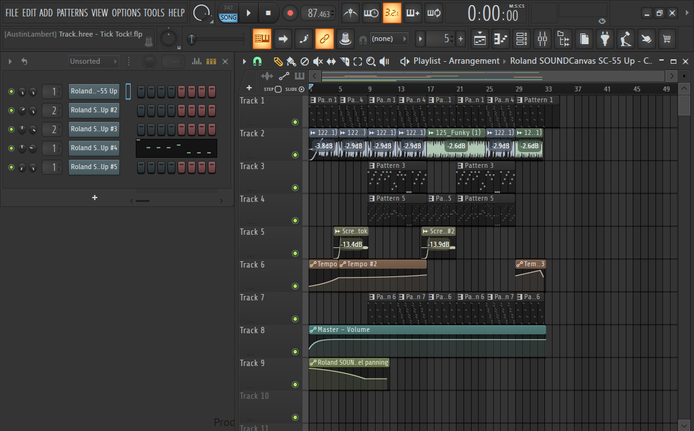Open the Channel rack options arrow
This screenshot has width=694, height=431.
9,61
